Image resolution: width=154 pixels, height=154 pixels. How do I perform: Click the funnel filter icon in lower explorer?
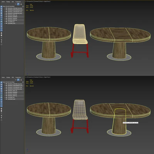point(2,118)
